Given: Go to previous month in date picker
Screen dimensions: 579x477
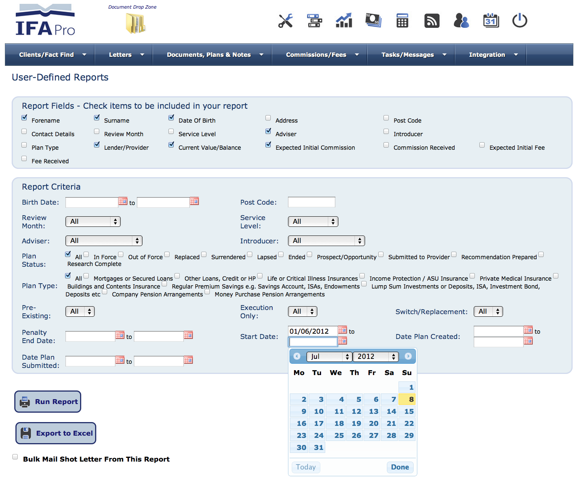Looking at the screenshot, I should point(297,356).
